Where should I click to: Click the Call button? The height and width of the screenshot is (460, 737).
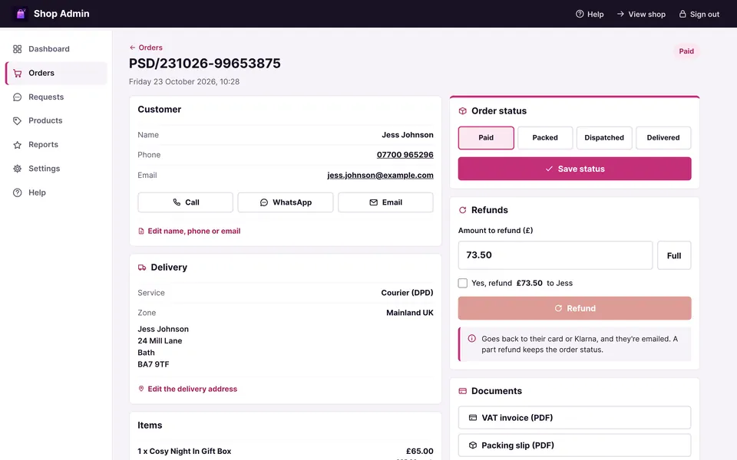click(x=185, y=202)
